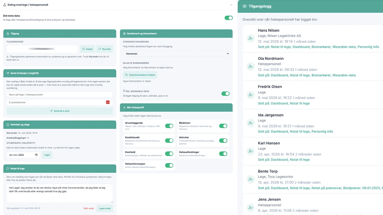The width and height of the screenshot is (383, 215).
Task: Save the note with Lagre notat
Action: point(105,208)
